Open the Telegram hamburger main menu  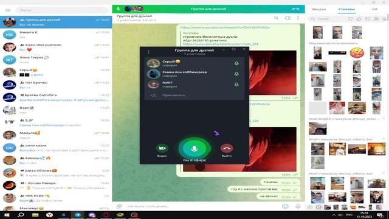(8, 10)
